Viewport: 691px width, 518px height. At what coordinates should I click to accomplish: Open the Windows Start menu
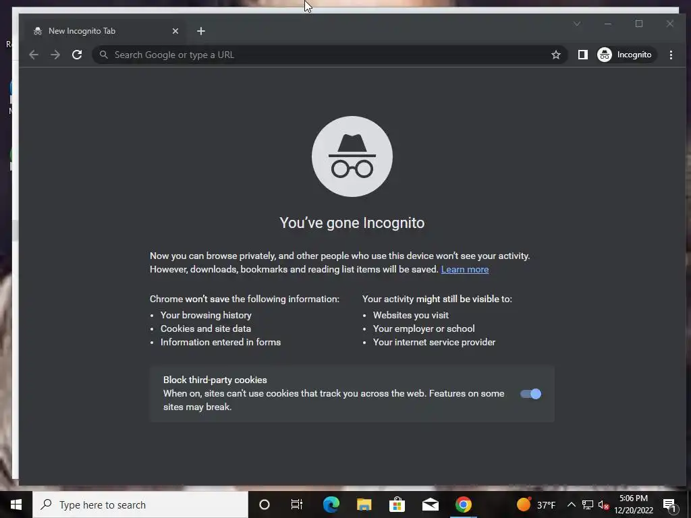16,505
